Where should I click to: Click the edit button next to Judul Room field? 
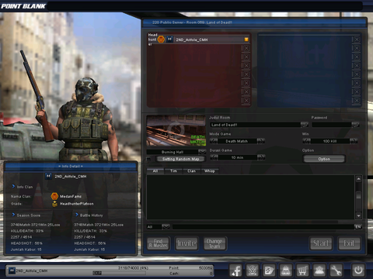[305, 125]
